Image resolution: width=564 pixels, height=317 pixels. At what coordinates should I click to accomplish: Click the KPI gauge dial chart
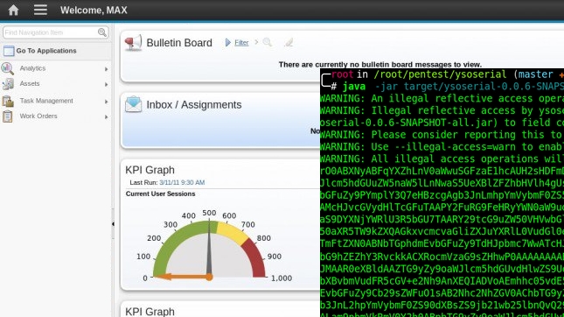[209, 250]
